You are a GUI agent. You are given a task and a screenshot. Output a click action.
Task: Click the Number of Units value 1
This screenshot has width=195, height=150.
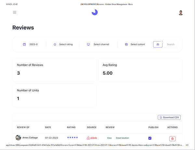pyautogui.click(x=18, y=98)
